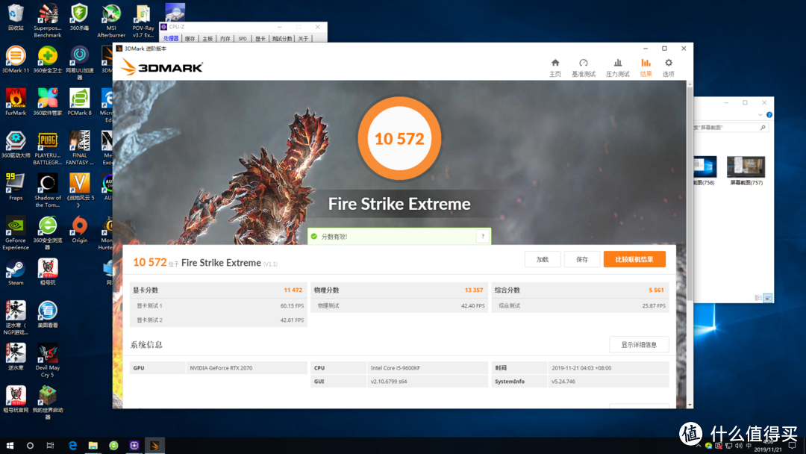Open the POV-Ray v3.7 desktop icon
The width and height of the screenshot is (806, 454).
click(143, 21)
